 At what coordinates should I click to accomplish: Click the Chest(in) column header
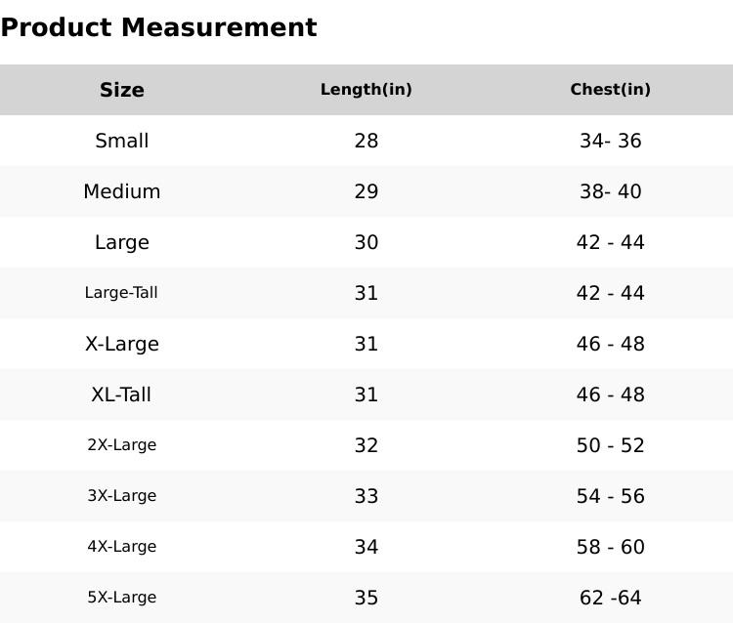point(611,90)
